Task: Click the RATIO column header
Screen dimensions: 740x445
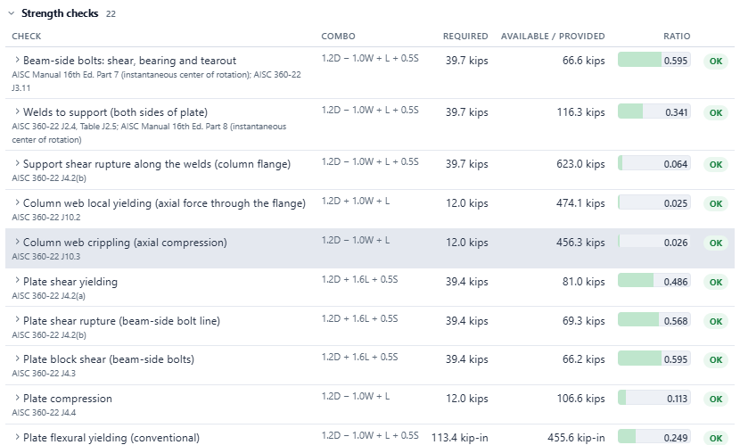Action: click(x=677, y=37)
